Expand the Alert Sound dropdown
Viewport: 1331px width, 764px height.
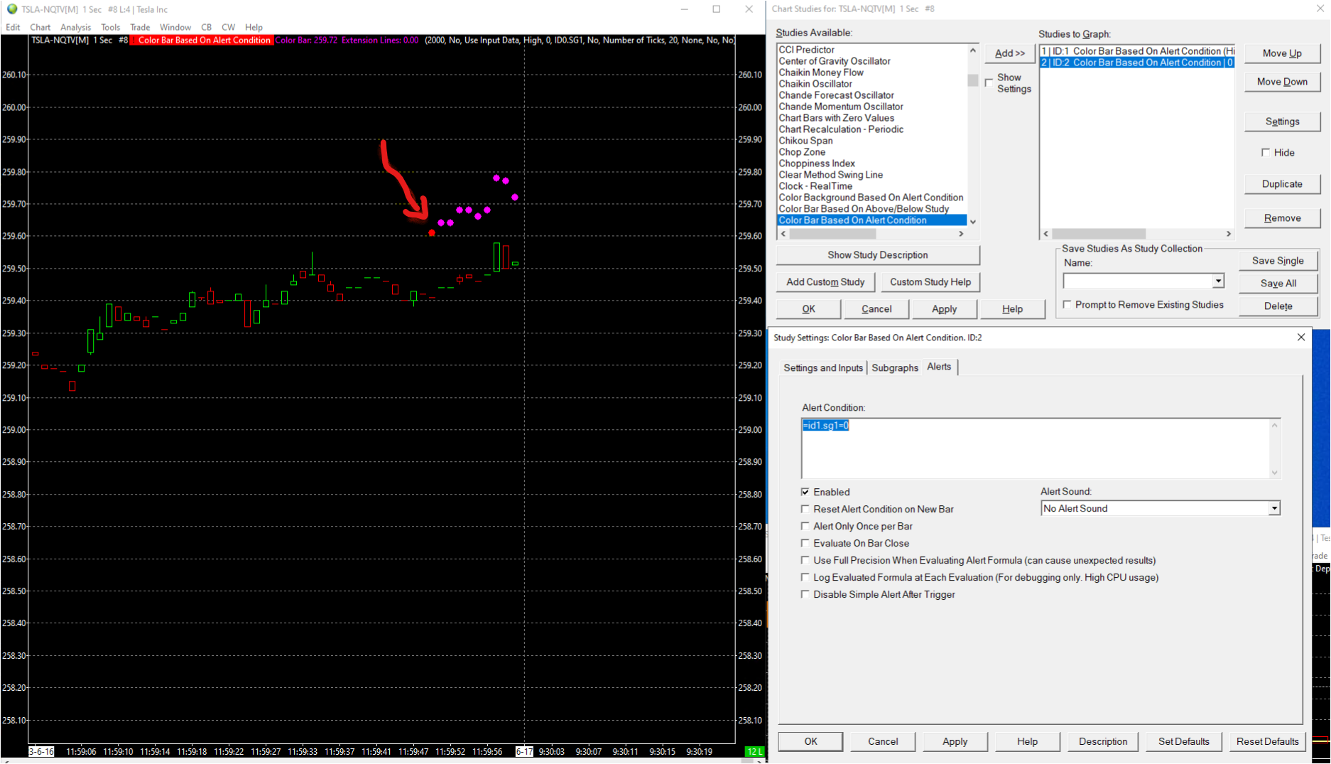pos(1274,508)
